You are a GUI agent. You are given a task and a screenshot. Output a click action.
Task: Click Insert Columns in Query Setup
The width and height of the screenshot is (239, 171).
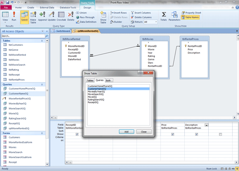coord(141,13)
